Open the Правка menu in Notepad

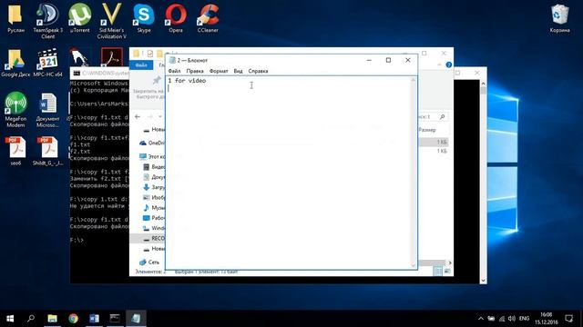[195, 71]
